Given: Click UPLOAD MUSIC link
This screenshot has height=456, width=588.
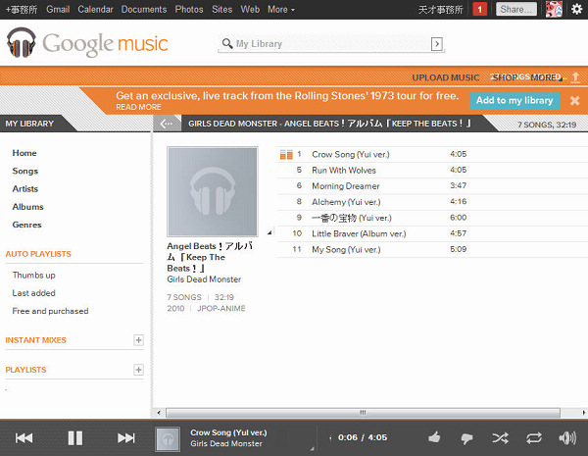Looking at the screenshot, I should point(446,77).
